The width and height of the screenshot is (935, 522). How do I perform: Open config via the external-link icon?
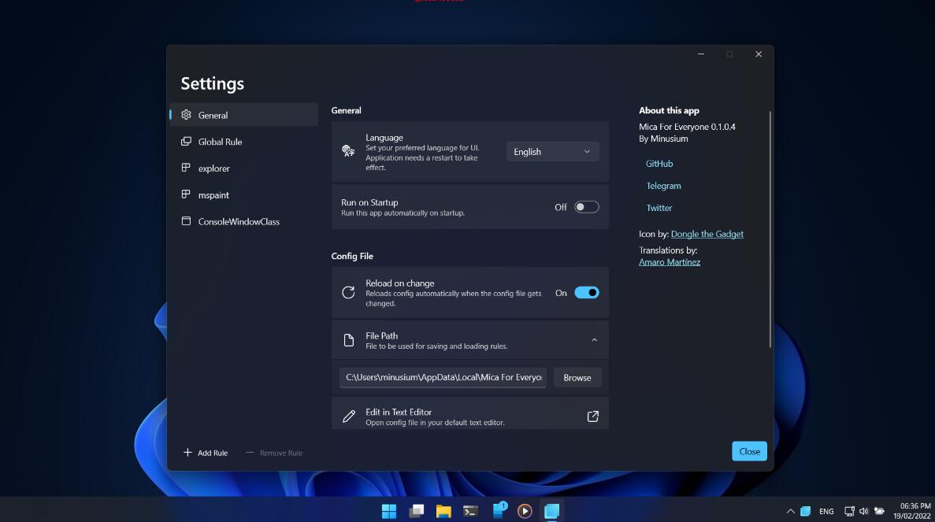(592, 416)
